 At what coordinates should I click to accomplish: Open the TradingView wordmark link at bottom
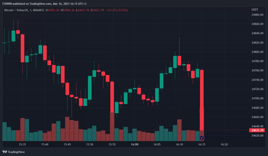(x=16, y=152)
